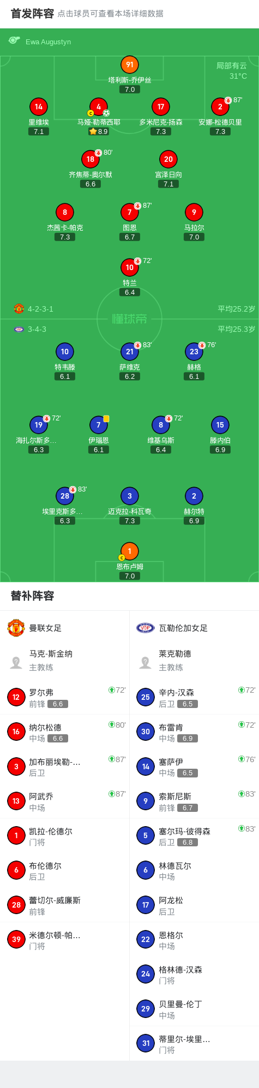View substitute 辛内-汉森 number 25
259x1088 pixels.
point(194,697)
